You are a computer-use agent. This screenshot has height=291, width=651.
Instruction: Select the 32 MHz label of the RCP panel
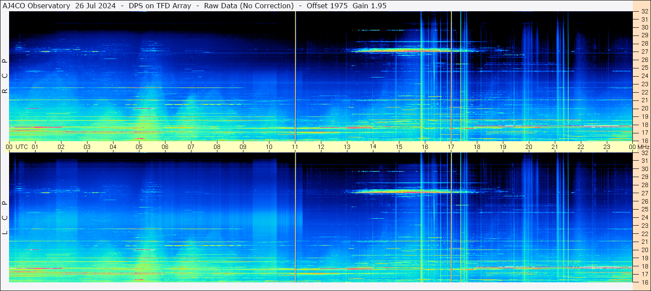[644, 12]
